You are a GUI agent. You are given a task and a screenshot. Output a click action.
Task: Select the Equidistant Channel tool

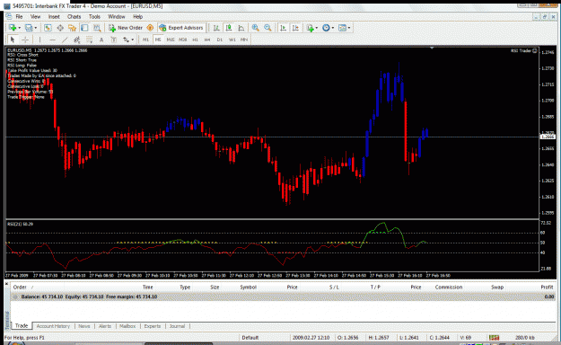pyautogui.click(x=76, y=40)
